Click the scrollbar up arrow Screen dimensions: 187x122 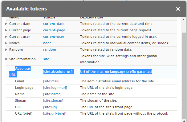(184, 20)
